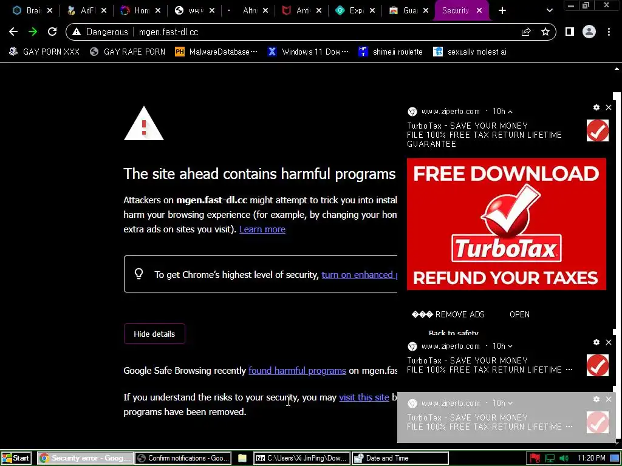Open the Windows Start menu

(x=16, y=458)
